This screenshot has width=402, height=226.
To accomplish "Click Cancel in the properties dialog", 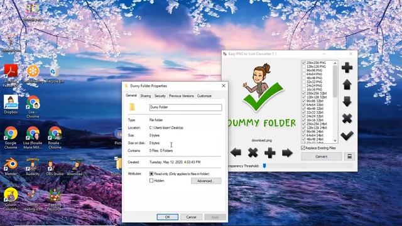I will 191,217.
